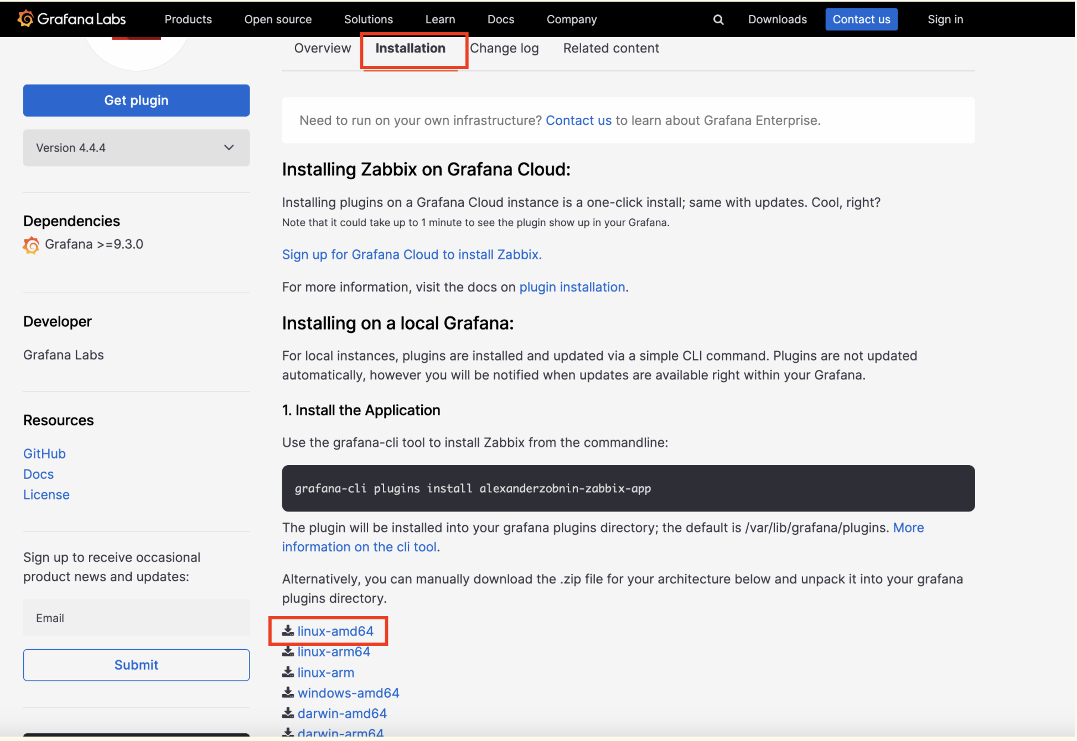Open the Solutions nav menu

(368, 19)
